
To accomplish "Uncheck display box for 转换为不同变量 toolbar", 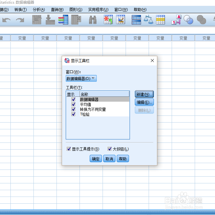I will click(x=73, y=109).
